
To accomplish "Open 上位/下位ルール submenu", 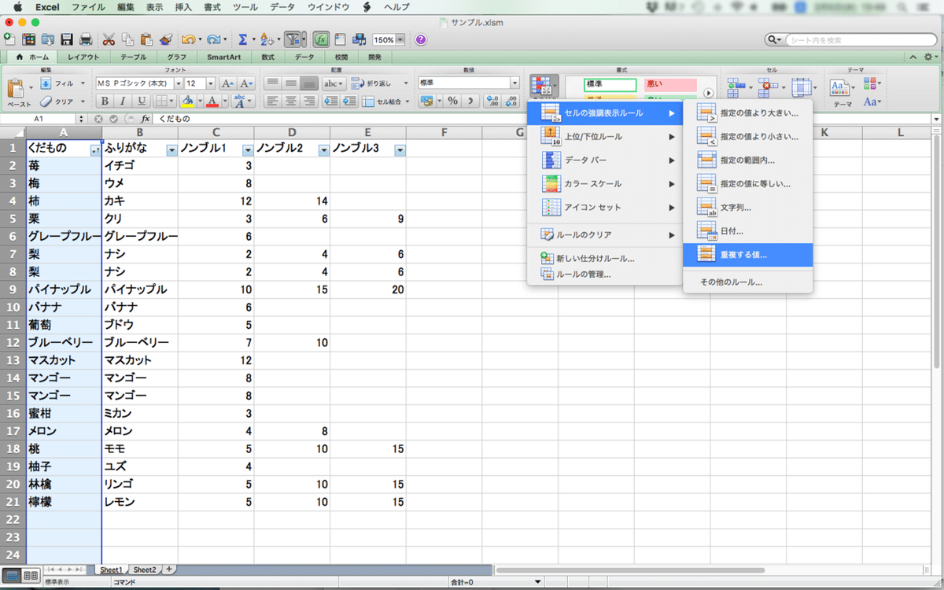I will pyautogui.click(x=604, y=137).
